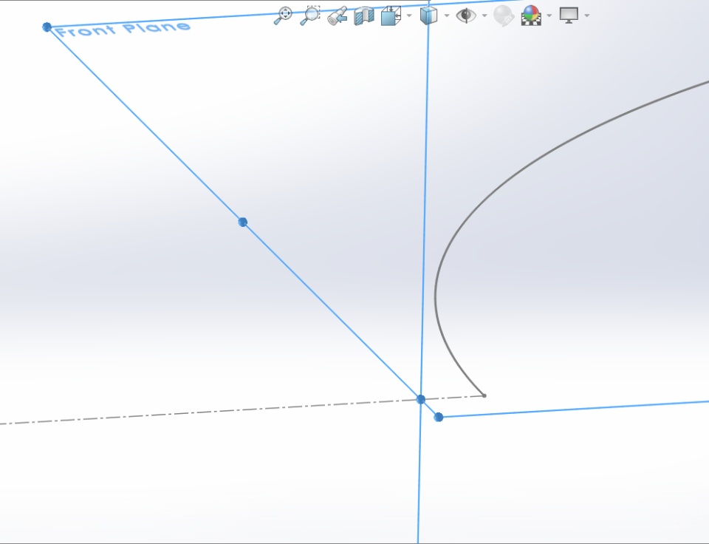Screen dimensions: 709x544
Task: Click the View Orientation cube icon
Action: point(391,16)
